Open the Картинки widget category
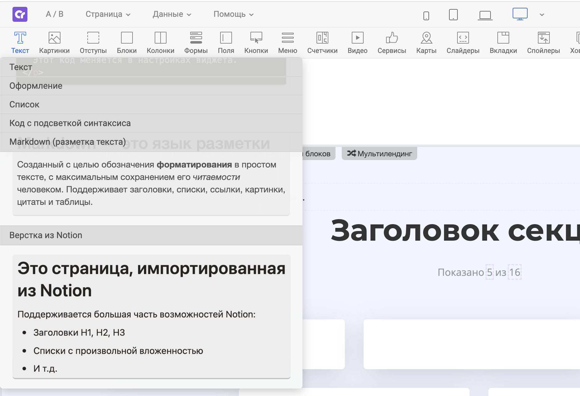The height and width of the screenshot is (396, 580). pyautogui.click(x=54, y=43)
